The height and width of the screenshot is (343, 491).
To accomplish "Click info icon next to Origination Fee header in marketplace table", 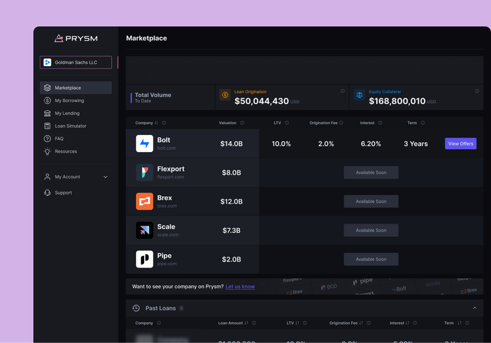I will [341, 123].
